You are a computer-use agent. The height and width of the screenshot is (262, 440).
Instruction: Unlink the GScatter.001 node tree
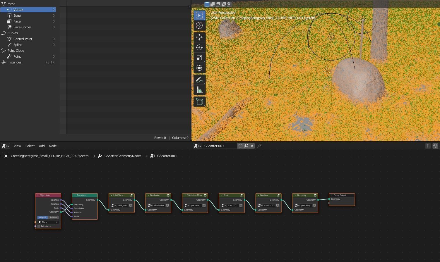[252, 146]
